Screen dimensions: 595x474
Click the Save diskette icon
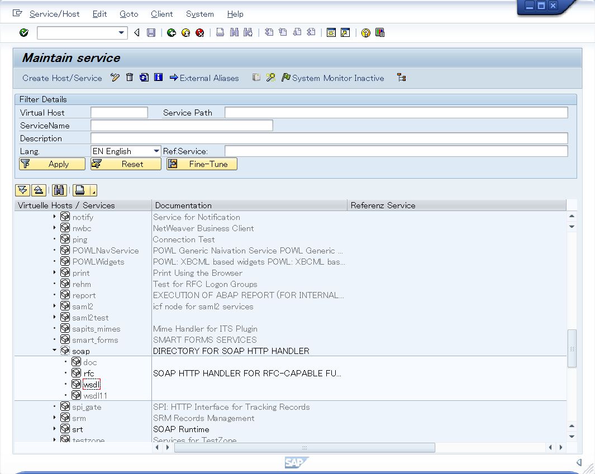pos(151,33)
